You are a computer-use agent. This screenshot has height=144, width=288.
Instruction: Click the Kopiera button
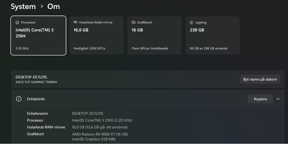(x=260, y=99)
